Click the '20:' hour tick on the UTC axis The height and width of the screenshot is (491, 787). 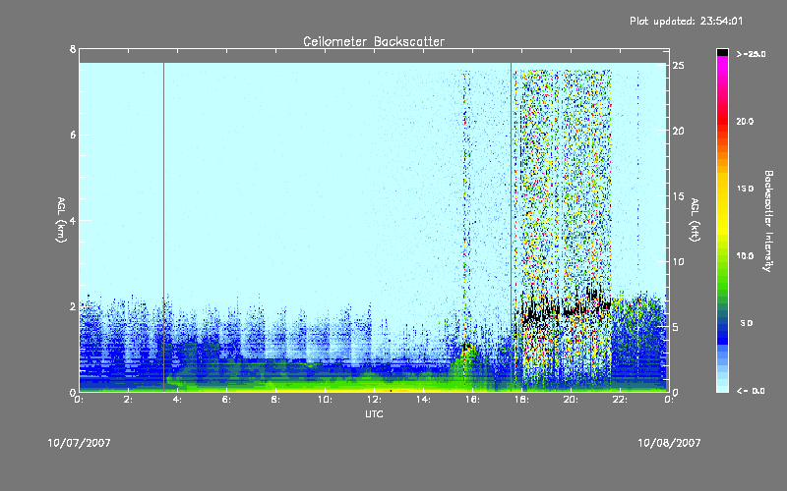[x=571, y=400]
